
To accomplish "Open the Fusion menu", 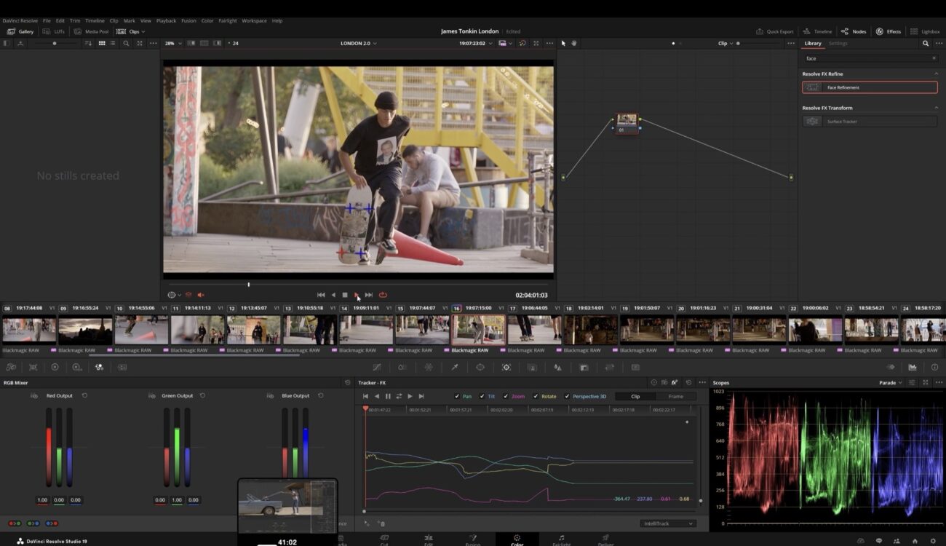I will (x=188, y=20).
